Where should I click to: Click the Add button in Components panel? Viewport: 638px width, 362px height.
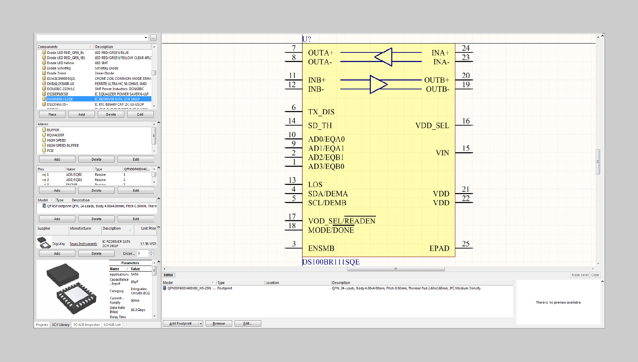[81, 114]
